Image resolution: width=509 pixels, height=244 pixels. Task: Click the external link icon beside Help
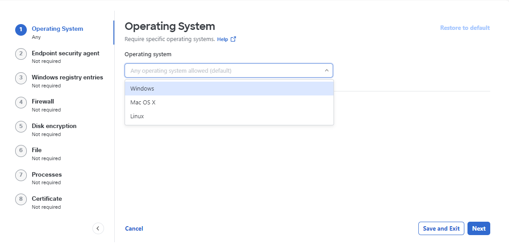233,39
